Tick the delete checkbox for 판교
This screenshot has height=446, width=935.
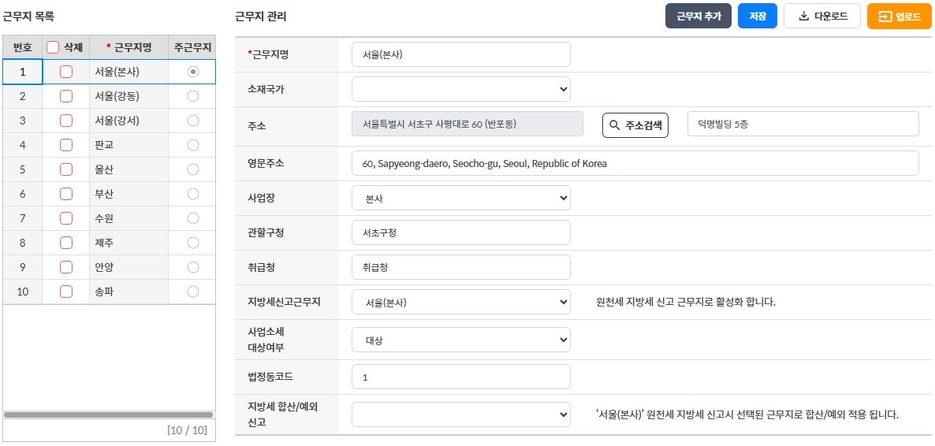pyautogui.click(x=66, y=145)
